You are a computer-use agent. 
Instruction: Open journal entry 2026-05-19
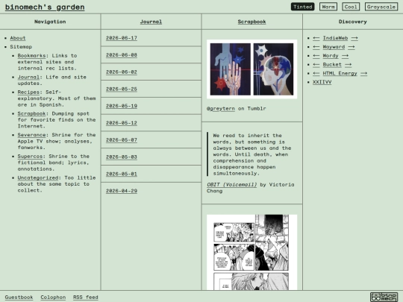pos(122,106)
